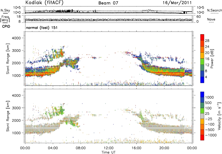Click '2000' tick in the velocity panel
The width and height of the screenshot is (222, 154).
pos(16,120)
